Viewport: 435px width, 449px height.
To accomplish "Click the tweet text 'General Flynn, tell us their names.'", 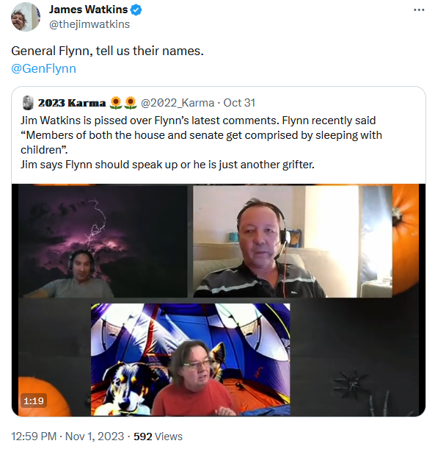I will tap(107, 51).
